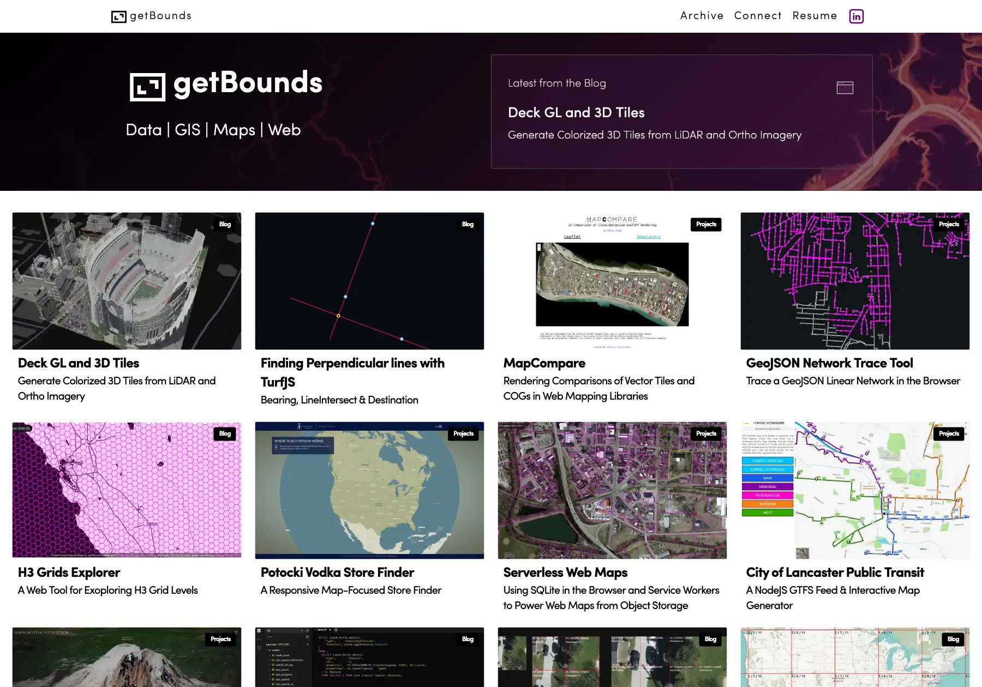
Task: Click the Projects badge on the MapCompare card
Action: (x=706, y=224)
